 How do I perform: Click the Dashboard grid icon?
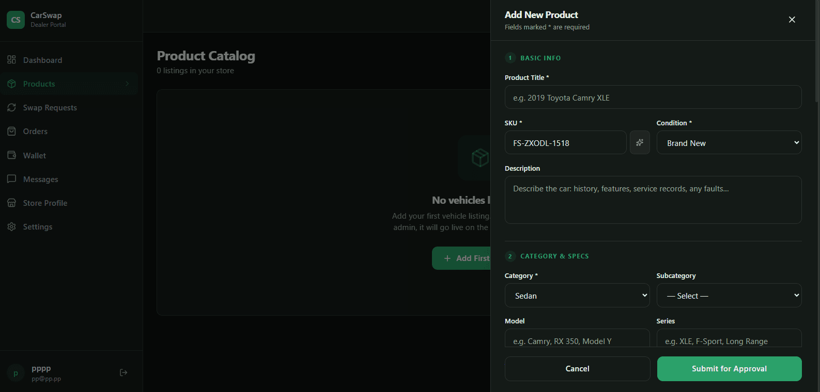[x=11, y=60]
